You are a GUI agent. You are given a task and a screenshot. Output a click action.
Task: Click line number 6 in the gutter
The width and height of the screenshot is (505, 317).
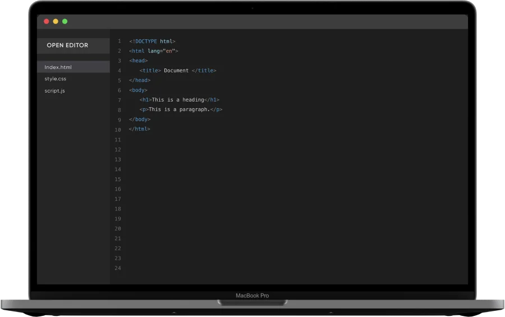[119, 90]
